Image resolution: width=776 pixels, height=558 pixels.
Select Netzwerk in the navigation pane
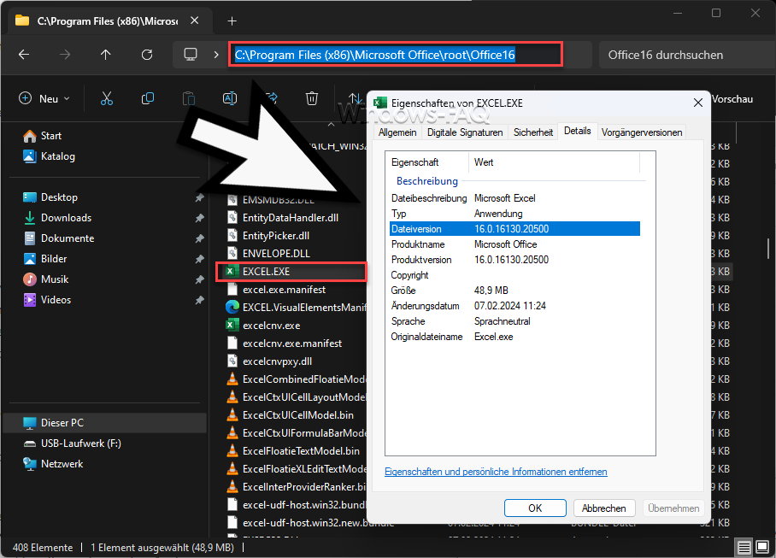(x=54, y=464)
